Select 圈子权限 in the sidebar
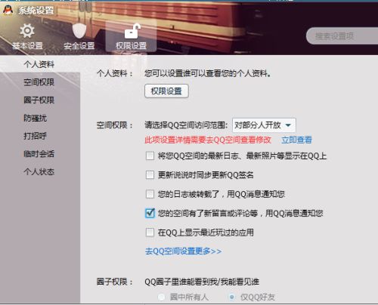Image resolution: width=378 pixels, height=305 pixels. pyautogui.click(x=39, y=100)
